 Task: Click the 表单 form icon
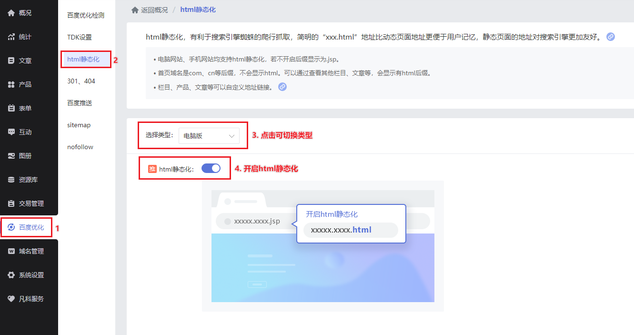pyautogui.click(x=11, y=108)
